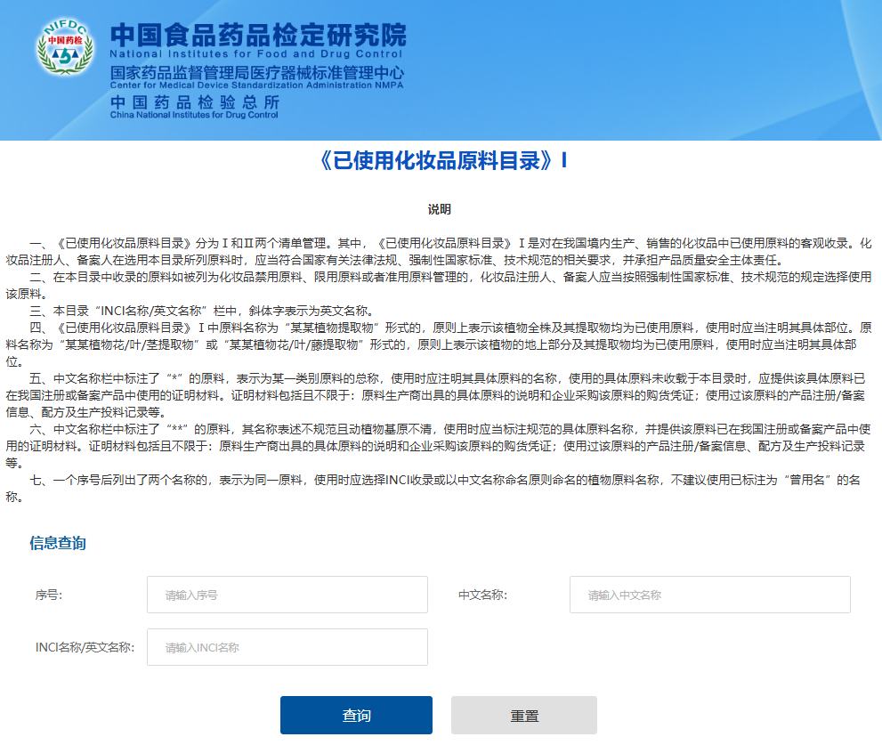This screenshot has height=745, width=882.
Task: Click the 中文名称: label
Action: [x=482, y=595]
